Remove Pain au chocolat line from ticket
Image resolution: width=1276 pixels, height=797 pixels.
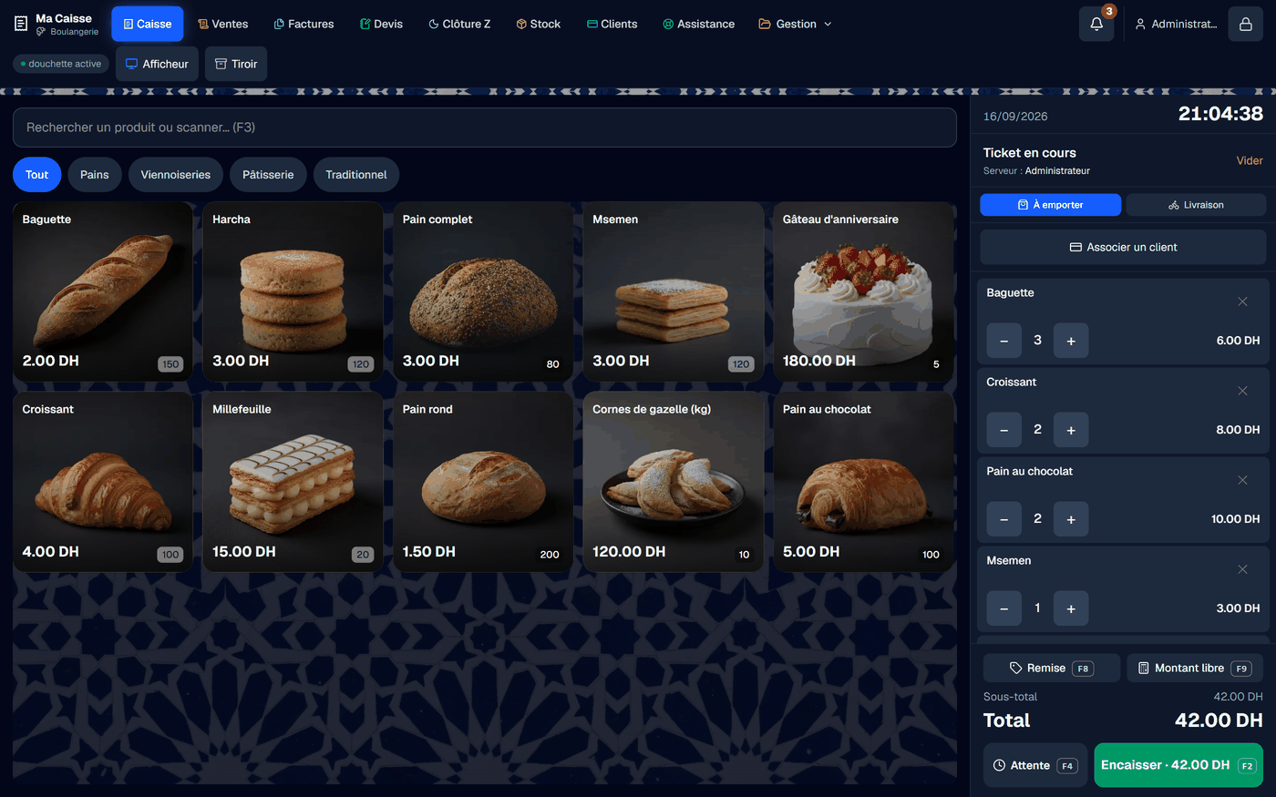point(1242,480)
